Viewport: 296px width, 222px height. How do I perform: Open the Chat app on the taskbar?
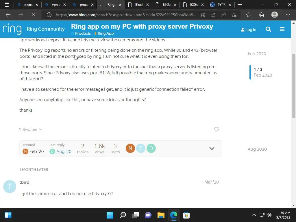[148, 215]
